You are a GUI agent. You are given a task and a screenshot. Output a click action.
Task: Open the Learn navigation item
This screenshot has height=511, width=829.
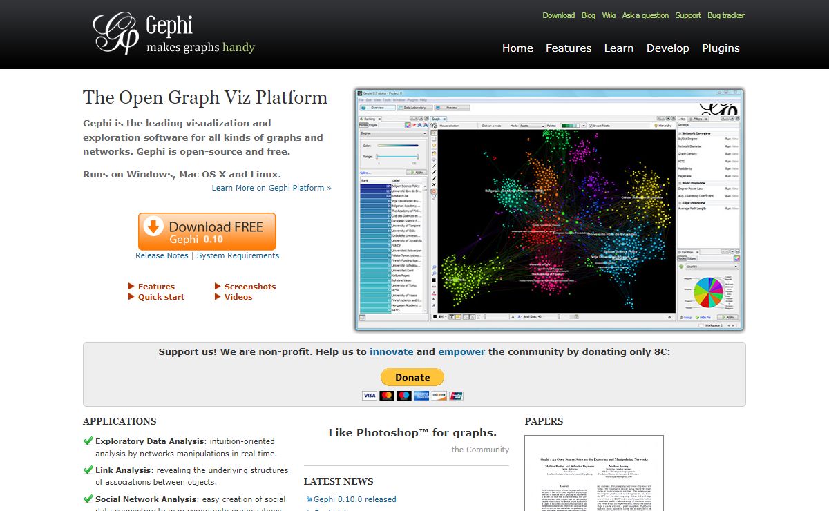(618, 48)
